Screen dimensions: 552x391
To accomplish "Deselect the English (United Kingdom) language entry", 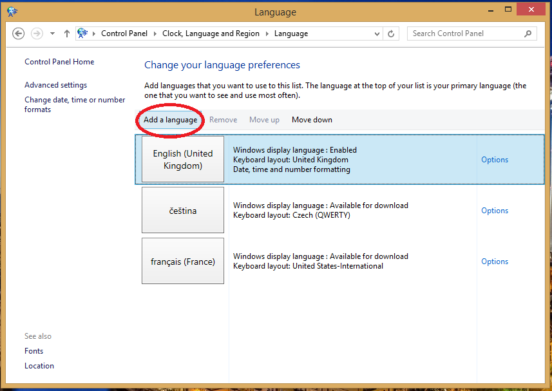I will coord(182,159).
